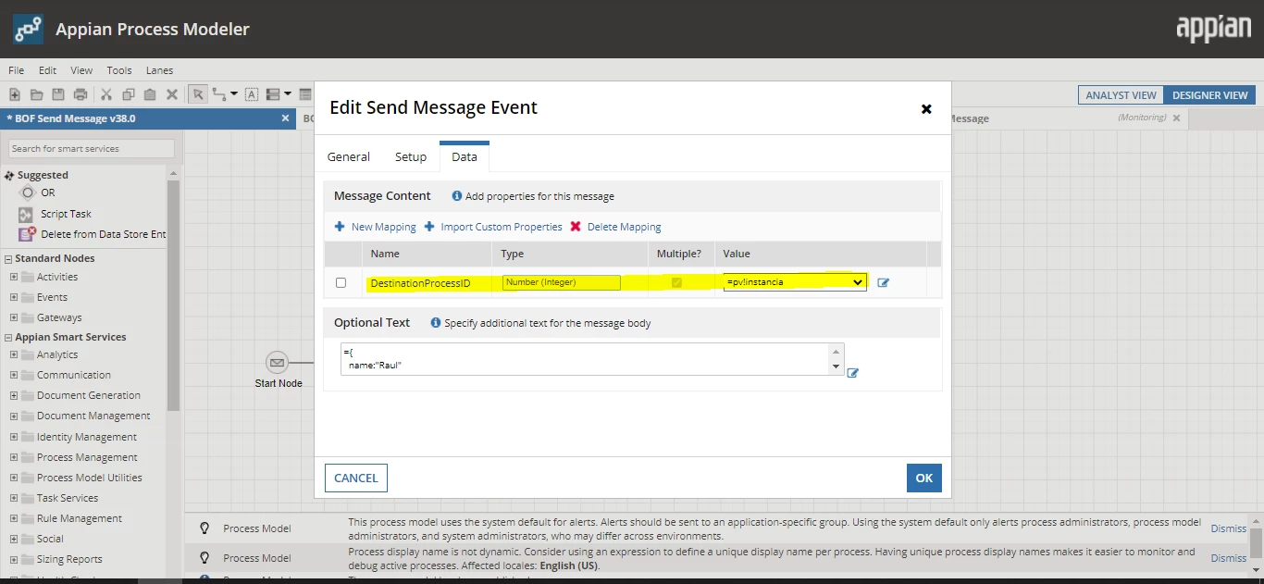
Task: Expand the Communication folder
Action: coord(14,375)
